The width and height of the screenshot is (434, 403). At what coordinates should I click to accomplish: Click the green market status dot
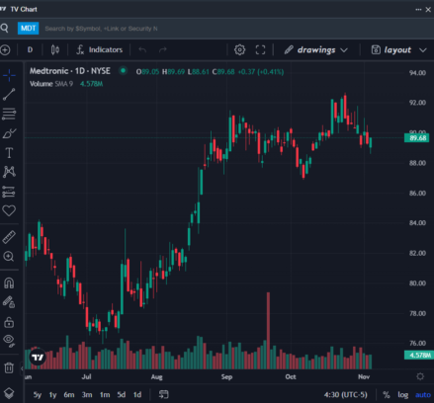(124, 70)
